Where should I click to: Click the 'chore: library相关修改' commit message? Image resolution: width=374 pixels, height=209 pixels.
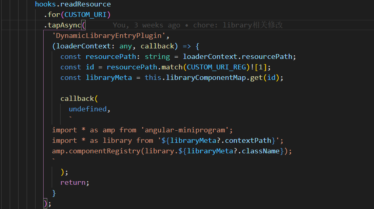(238, 25)
